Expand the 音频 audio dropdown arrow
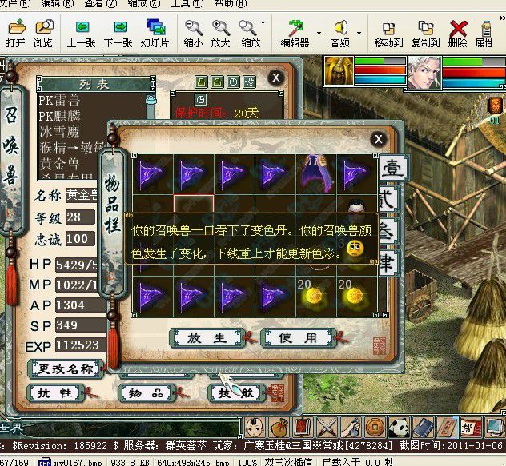This screenshot has height=466, width=506. [359, 33]
